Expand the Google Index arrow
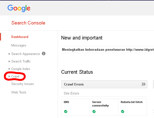Image resolution: width=154 pixels, height=118 pixels. point(9,69)
